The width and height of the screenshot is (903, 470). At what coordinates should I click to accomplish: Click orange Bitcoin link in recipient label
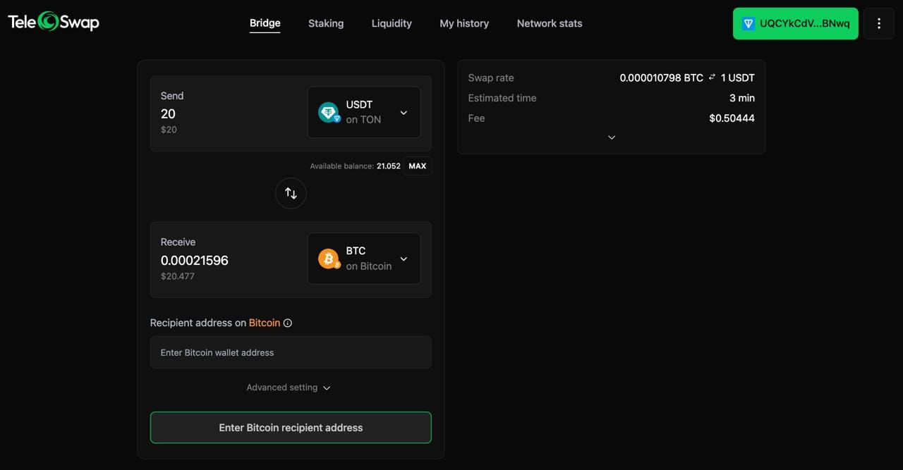[x=265, y=323]
